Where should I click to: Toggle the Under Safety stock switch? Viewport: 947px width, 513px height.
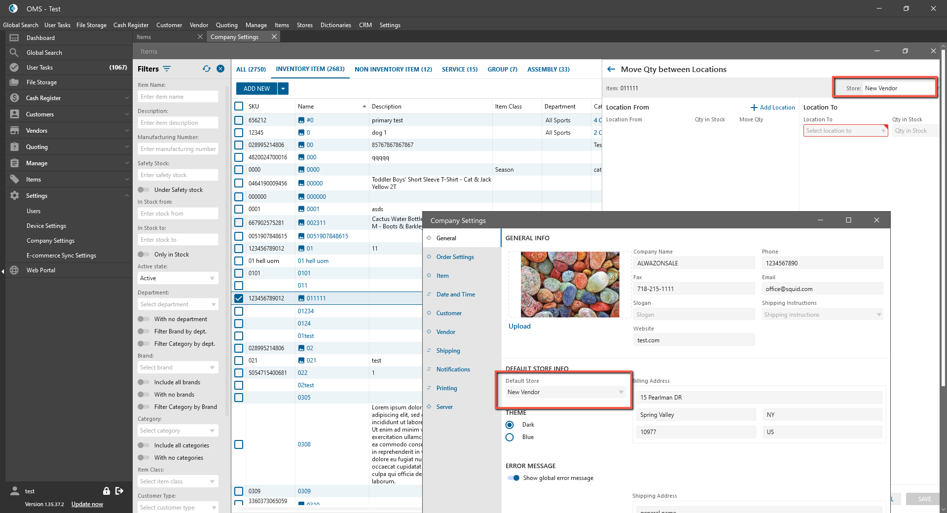click(x=144, y=190)
